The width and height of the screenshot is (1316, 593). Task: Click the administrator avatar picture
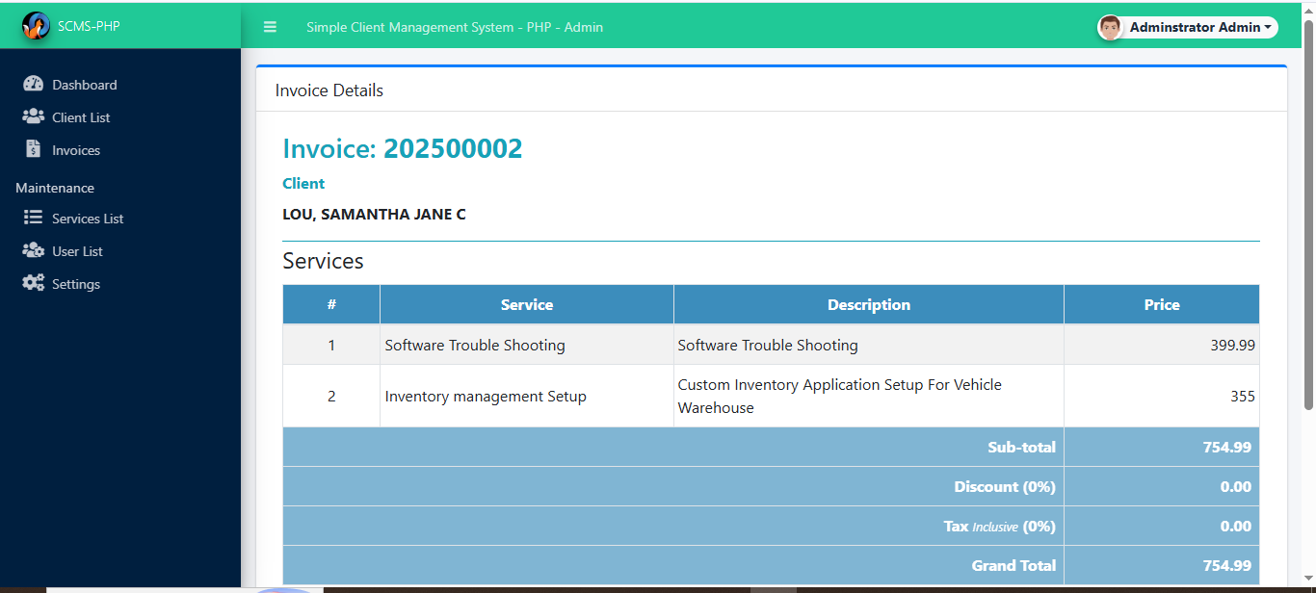(1110, 27)
